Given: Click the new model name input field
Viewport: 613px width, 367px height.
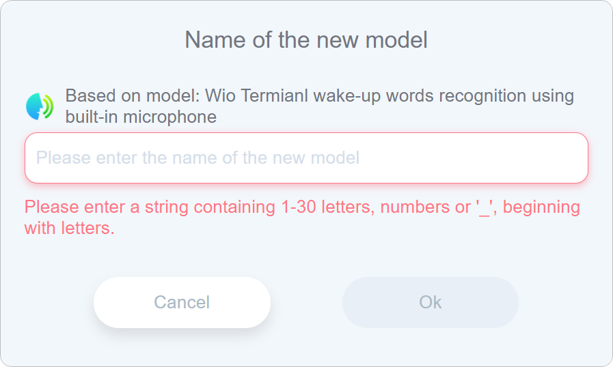Looking at the screenshot, I should coord(306,158).
